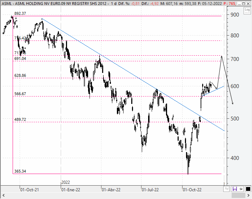Click the 500 price axis label
Image resolution: width=252 pixels, height=199 pixels.
(235, 119)
